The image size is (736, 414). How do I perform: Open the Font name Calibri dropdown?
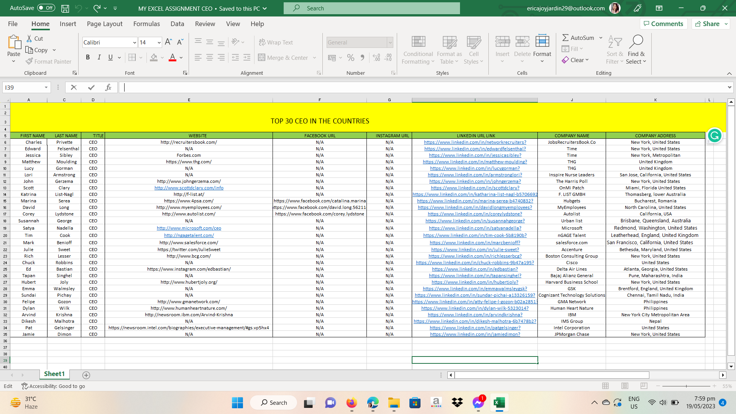(x=135, y=43)
